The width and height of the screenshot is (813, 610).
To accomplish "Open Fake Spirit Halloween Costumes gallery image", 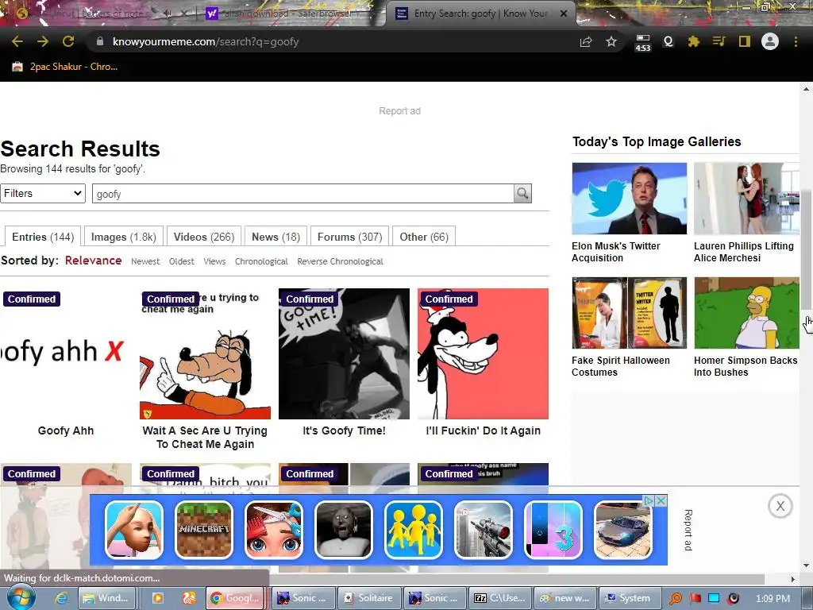I will [629, 313].
